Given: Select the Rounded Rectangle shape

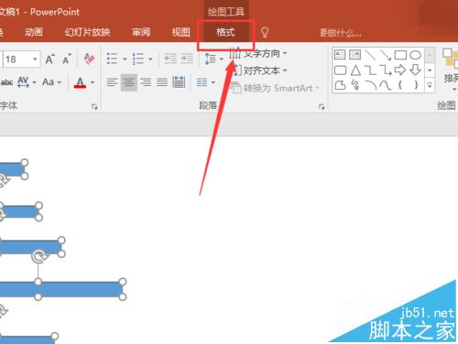Looking at the screenshot, I should (x=340, y=70).
